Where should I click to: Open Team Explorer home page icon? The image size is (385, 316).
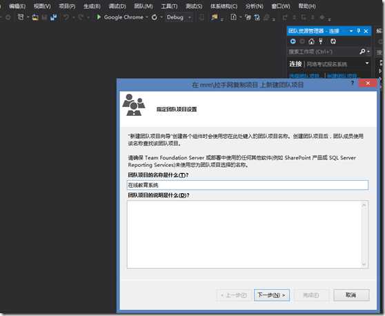[x=311, y=41]
